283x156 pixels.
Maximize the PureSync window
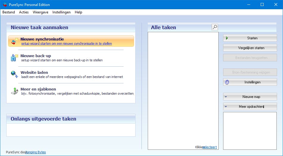click(262, 4)
